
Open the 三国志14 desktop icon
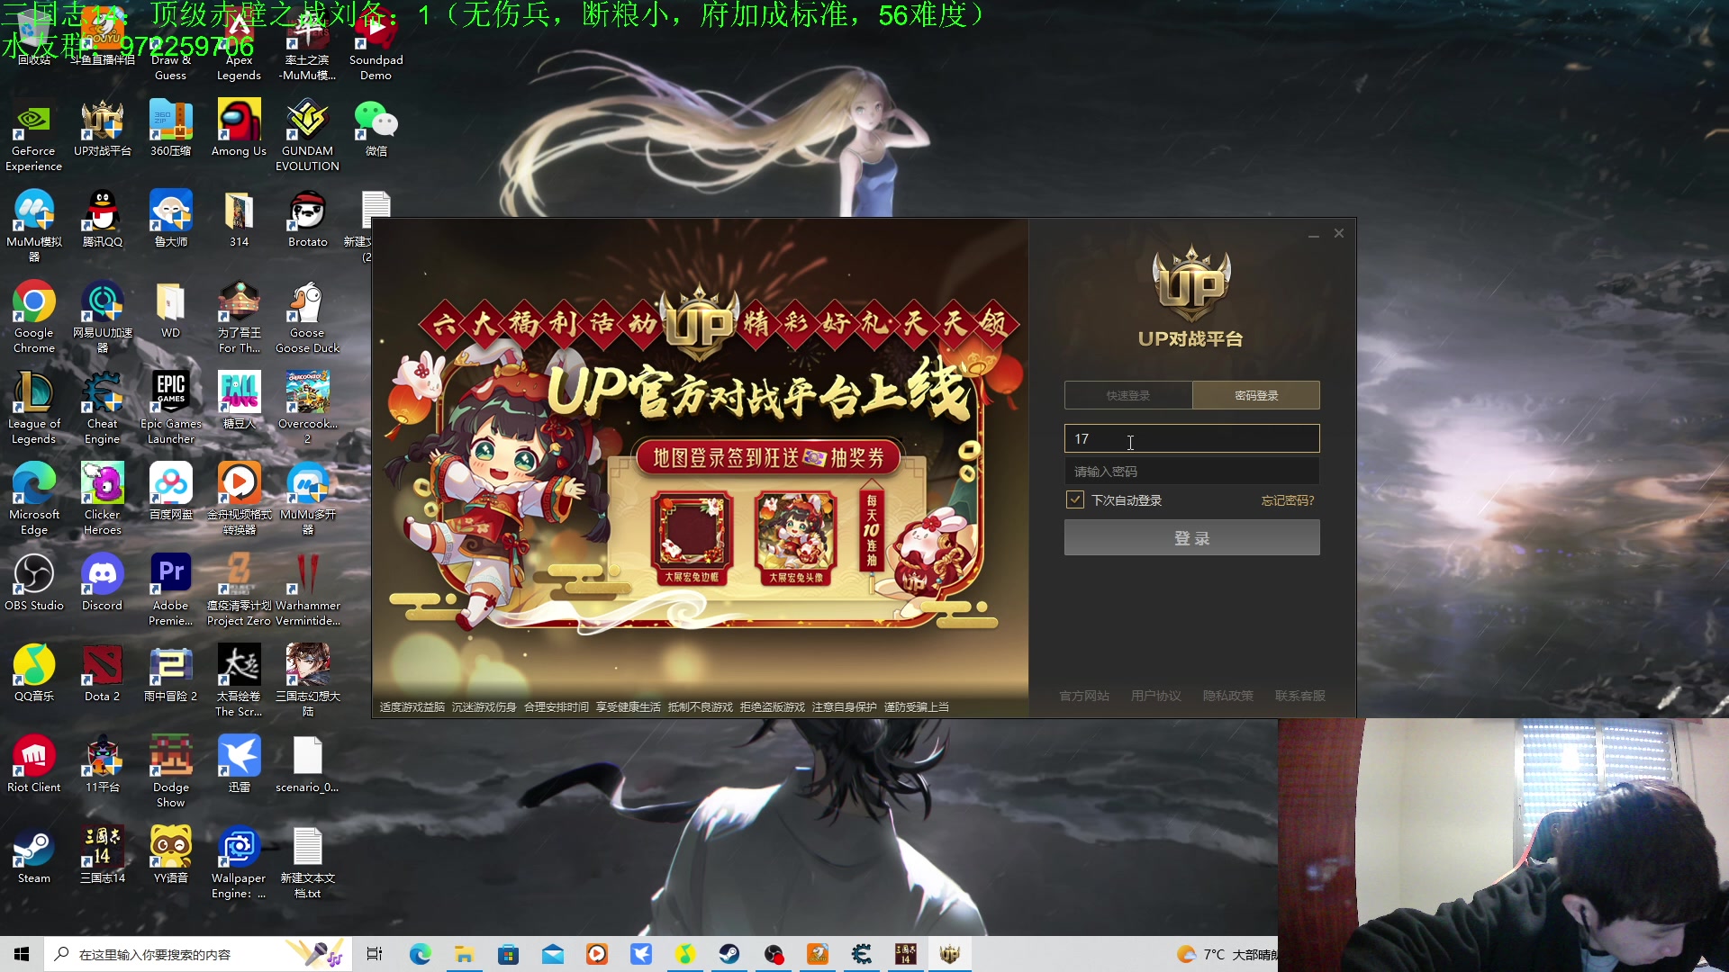(x=103, y=855)
